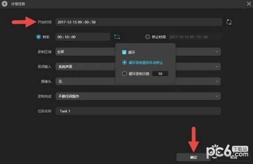Click the 开始时间 date time field
The image size is (253, 164).
click(x=139, y=22)
